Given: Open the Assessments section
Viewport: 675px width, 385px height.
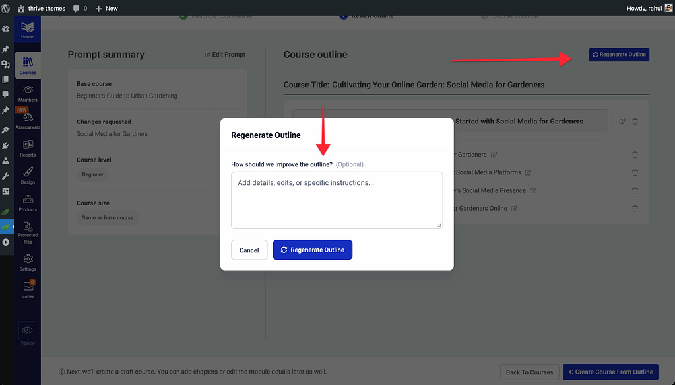Looking at the screenshot, I should pyautogui.click(x=28, y=120).
